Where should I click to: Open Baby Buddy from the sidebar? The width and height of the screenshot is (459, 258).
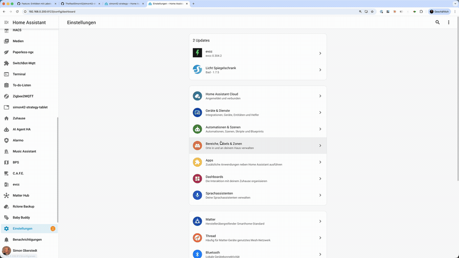[x=29, y=218]
